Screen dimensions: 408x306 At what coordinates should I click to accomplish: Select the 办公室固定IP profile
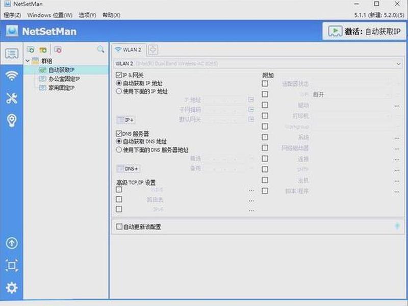coord(64,79)
